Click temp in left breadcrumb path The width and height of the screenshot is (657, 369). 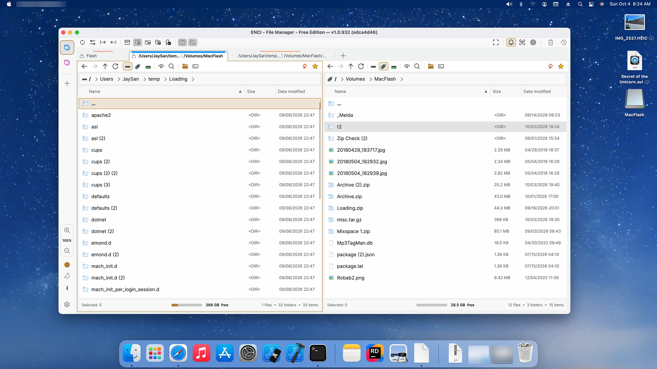tap(154, 79)
